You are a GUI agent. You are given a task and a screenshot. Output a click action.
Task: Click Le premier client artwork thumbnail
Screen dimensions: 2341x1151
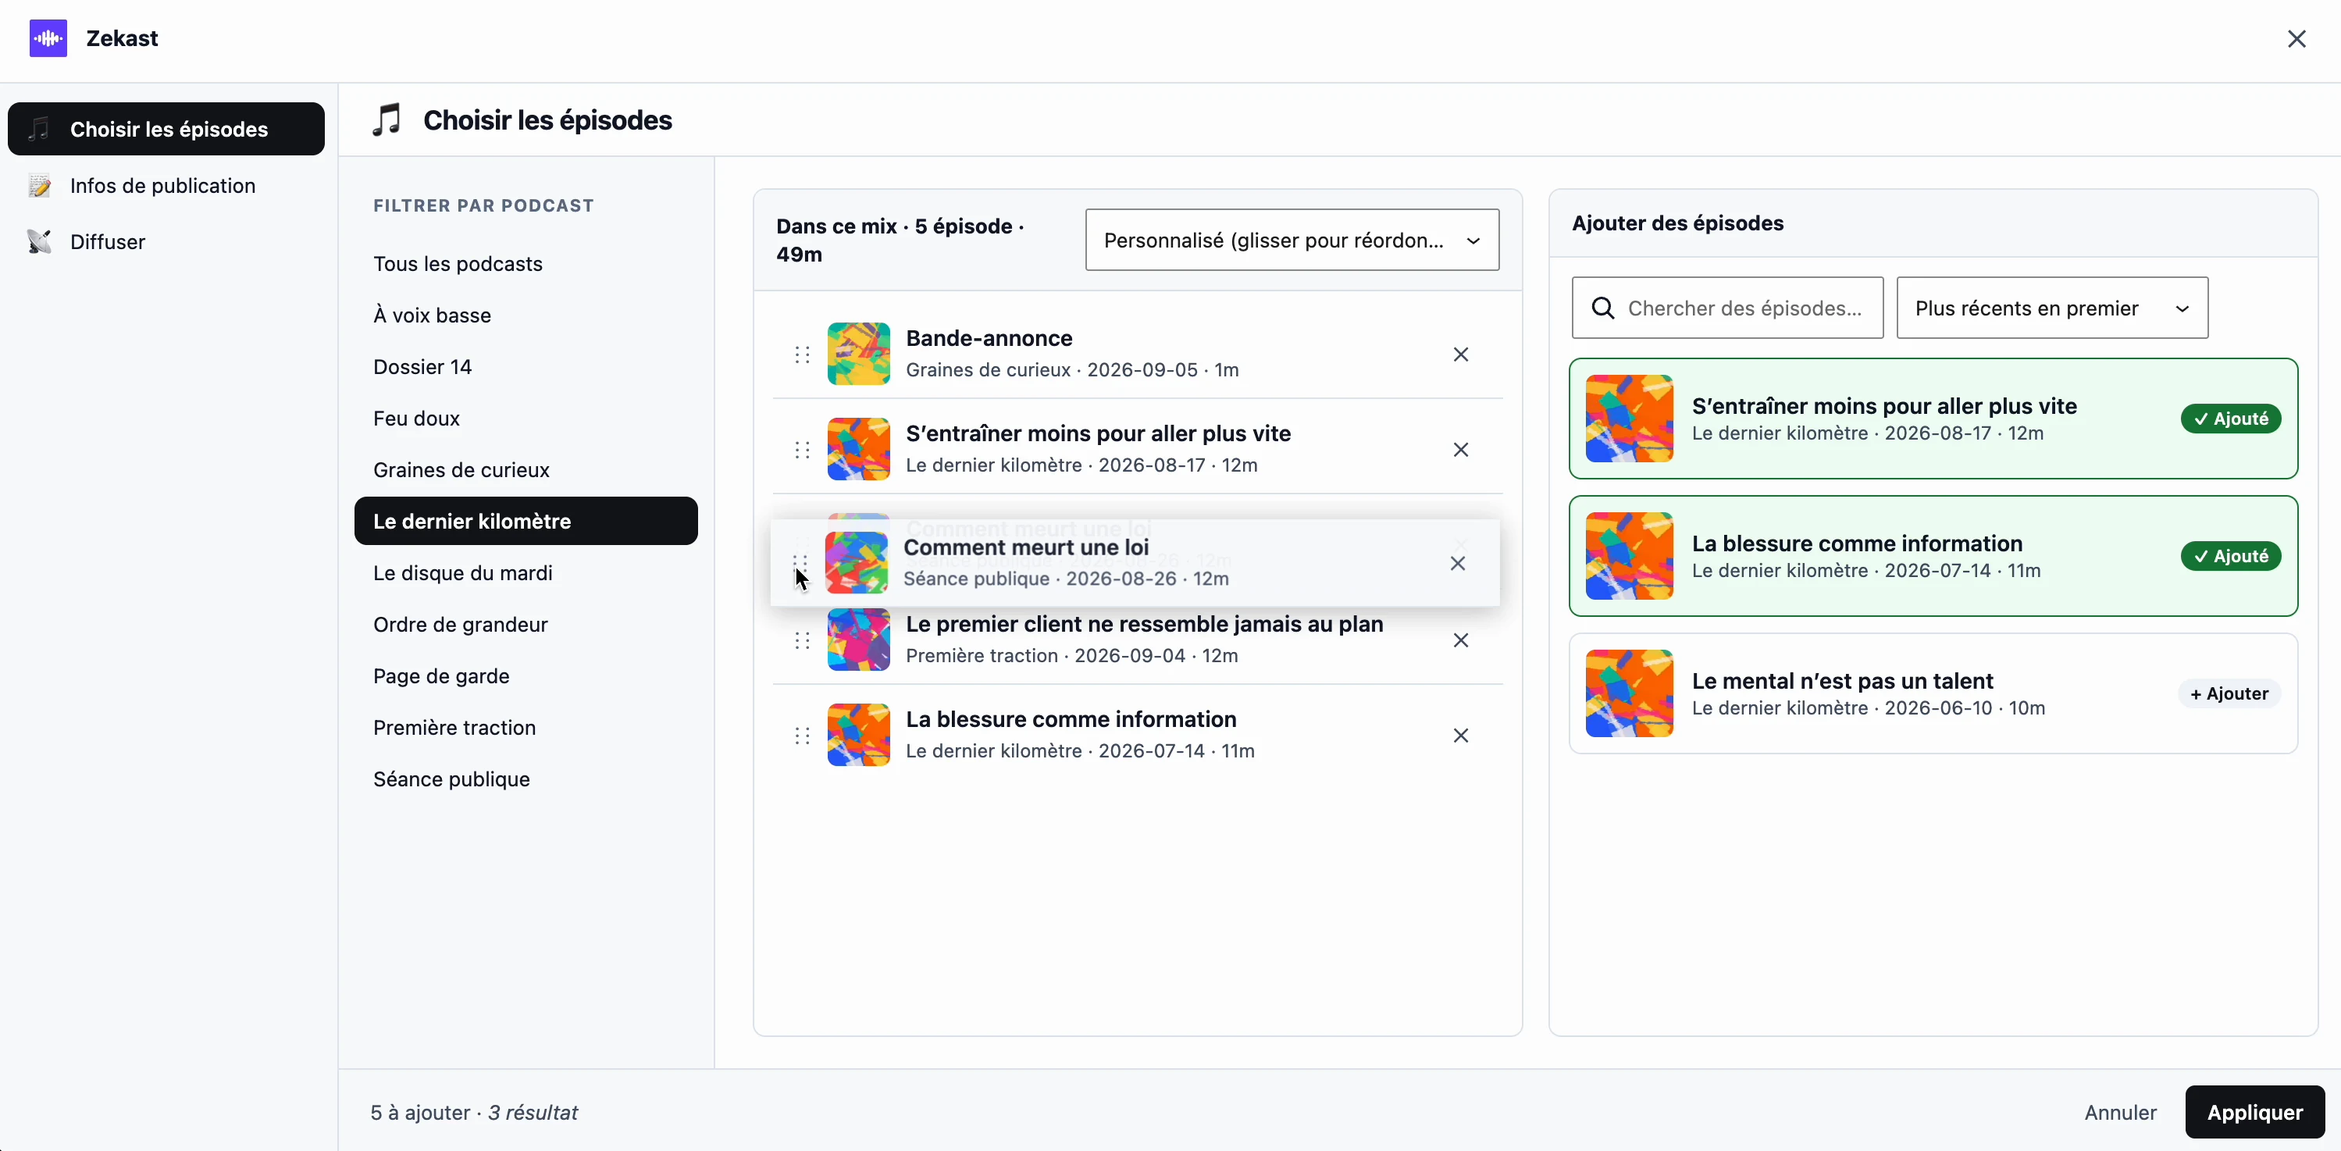pyautogui.click(x=859, y=640)
